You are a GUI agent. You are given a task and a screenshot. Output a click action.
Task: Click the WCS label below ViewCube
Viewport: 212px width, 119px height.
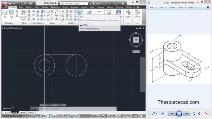136,52
